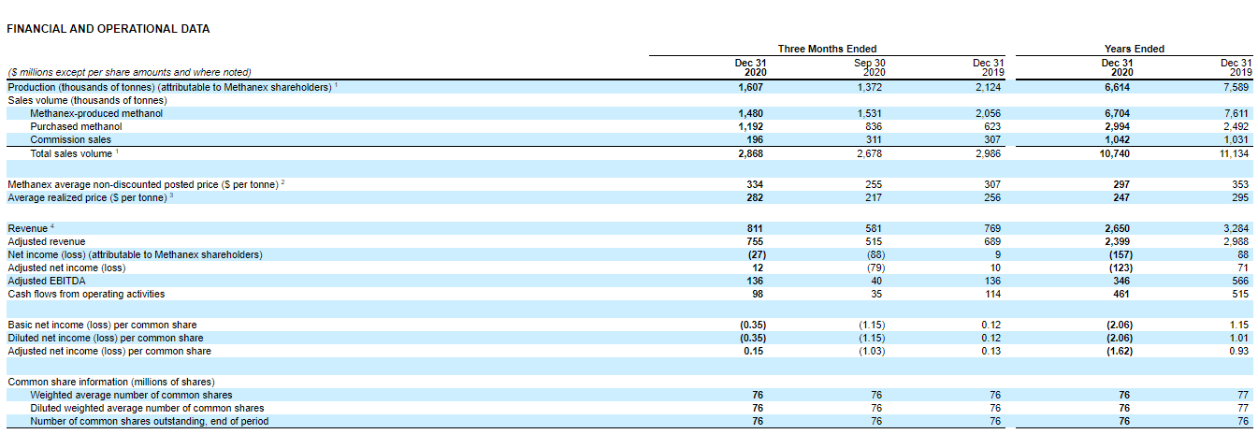Click adjusted net income yearly value (123)
1258x434 pixels.
pos(1123,268)
